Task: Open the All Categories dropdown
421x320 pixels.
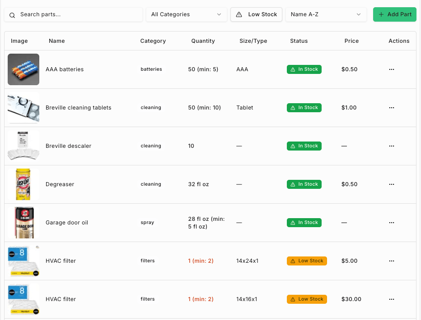Action: point(186,14)
